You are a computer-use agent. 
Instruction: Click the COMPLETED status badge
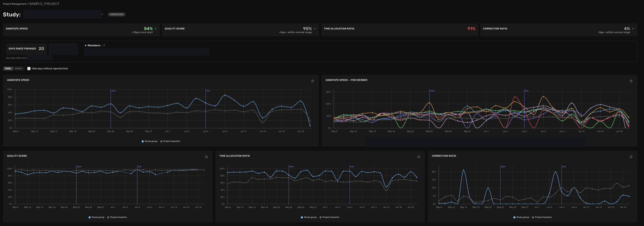point(117,14)
